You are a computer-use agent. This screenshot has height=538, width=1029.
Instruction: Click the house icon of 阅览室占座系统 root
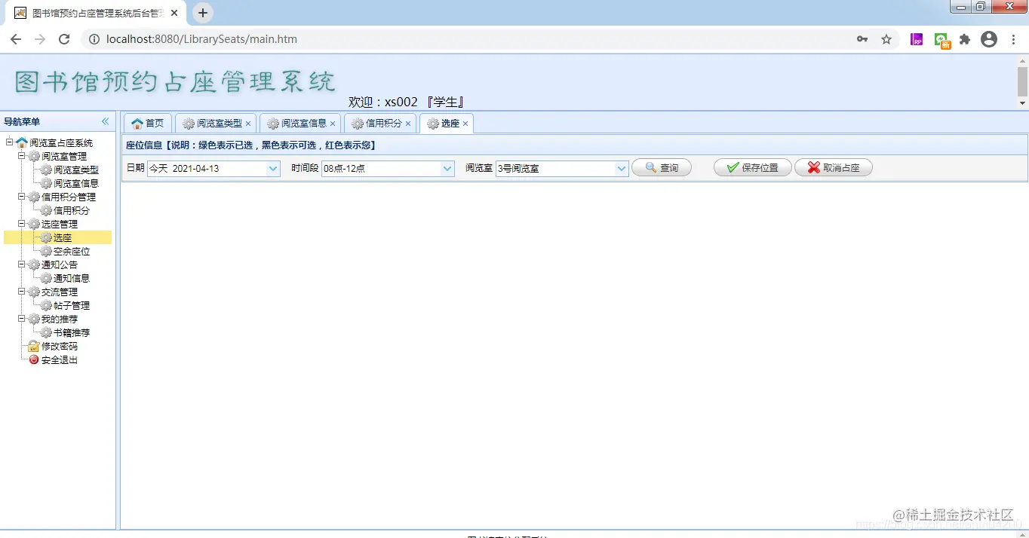22,142
